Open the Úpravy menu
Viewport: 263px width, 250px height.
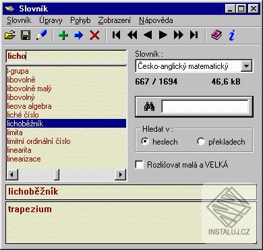click(x=51, y=20)
